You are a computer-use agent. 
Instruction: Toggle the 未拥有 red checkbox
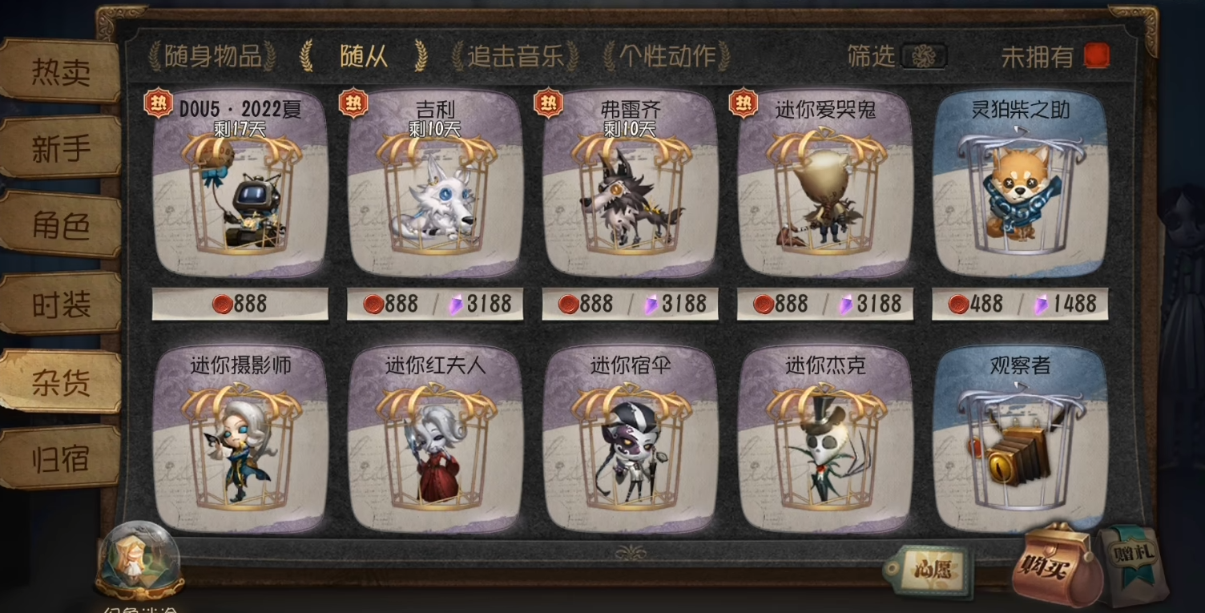pos(1097,55)
